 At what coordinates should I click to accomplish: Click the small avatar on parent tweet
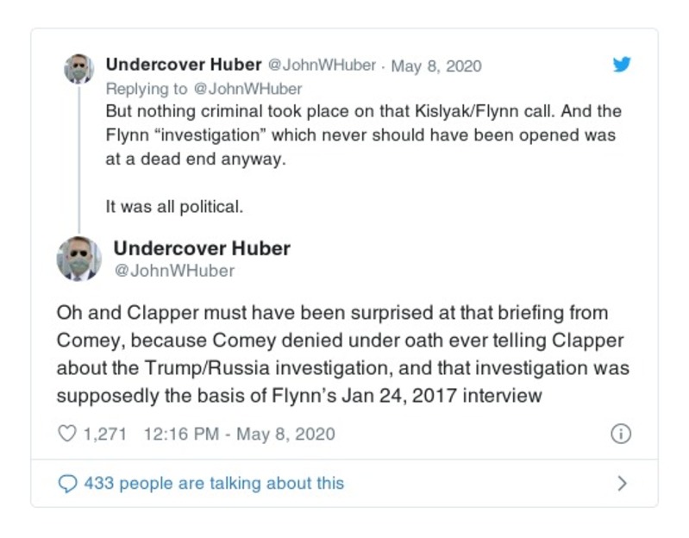pos(78,69)
